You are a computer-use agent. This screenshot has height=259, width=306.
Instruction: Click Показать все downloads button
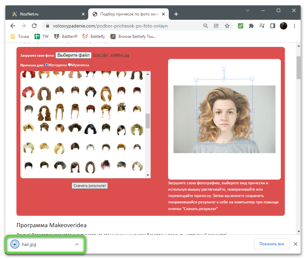(x=271, y=244)
